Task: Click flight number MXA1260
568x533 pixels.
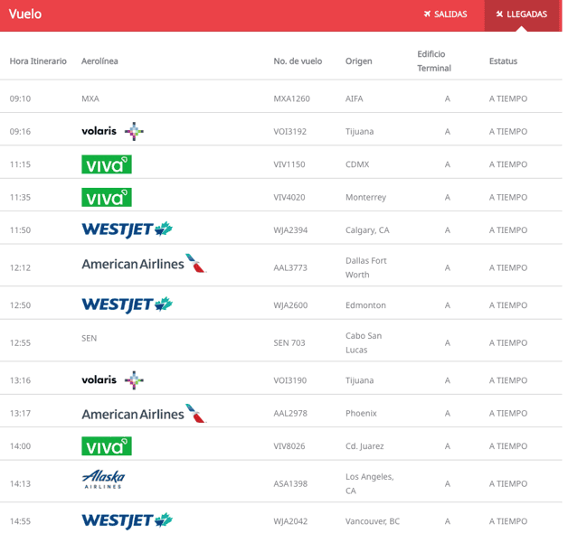Action: click(x=291, y=98)
